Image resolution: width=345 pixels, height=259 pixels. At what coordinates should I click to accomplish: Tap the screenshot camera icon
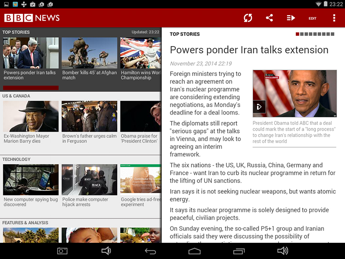pos(62,251)
